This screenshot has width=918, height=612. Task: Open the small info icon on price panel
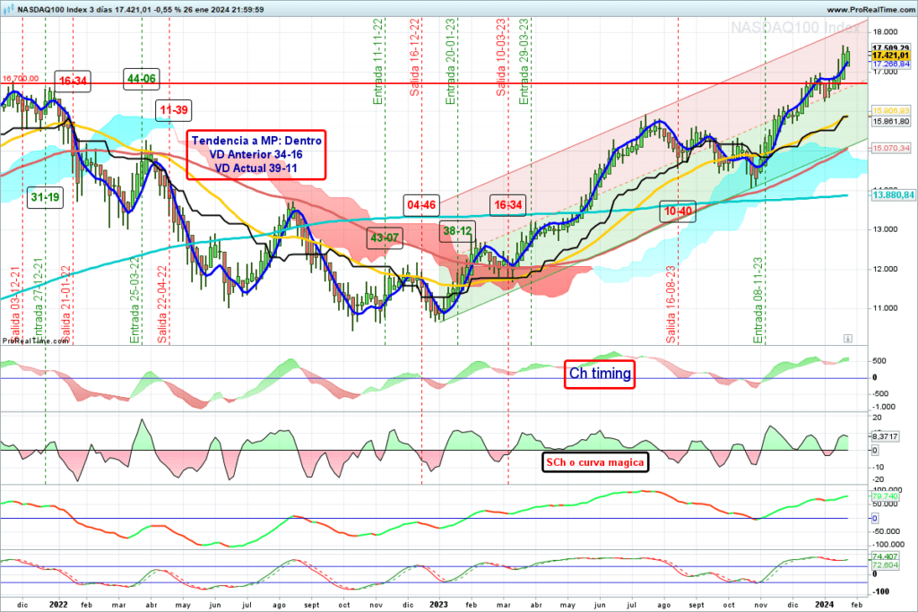pyautogui.click(x=848, y=339)
